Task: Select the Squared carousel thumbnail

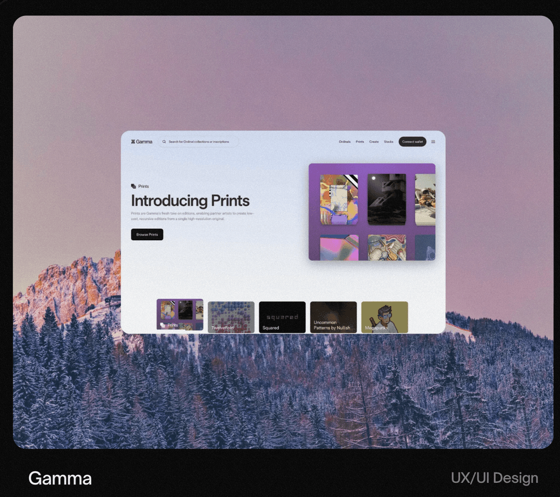Action: [x=282, y=317]
